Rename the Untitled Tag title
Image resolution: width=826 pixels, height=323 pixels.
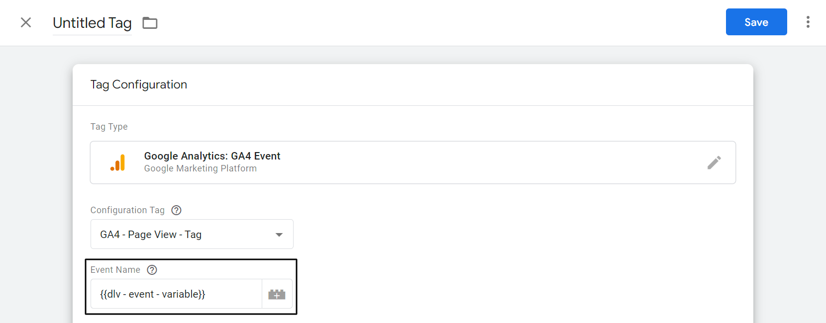pyautogui.click(x=92, y=23)
